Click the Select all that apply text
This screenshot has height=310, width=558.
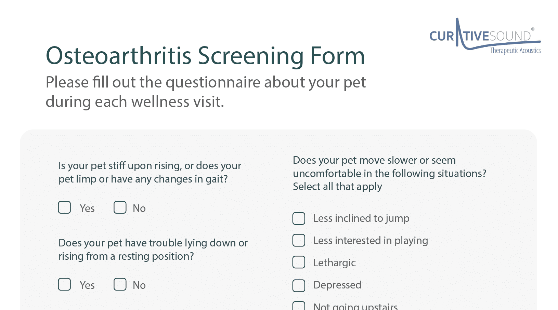tap(337, 187)
